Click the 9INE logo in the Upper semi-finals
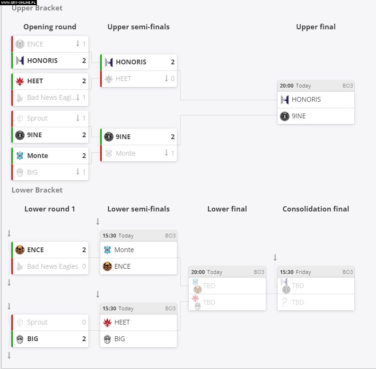Viewport: 376px width, 369px height. click(109, 137)
